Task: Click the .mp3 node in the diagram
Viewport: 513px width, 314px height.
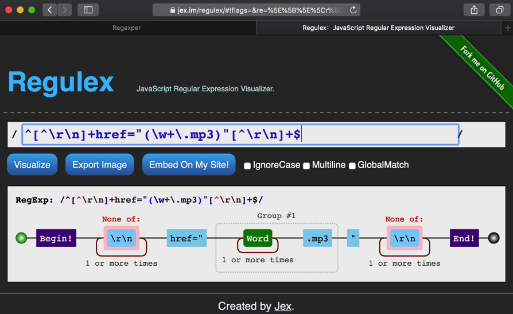Action: [x=317, y=238]
